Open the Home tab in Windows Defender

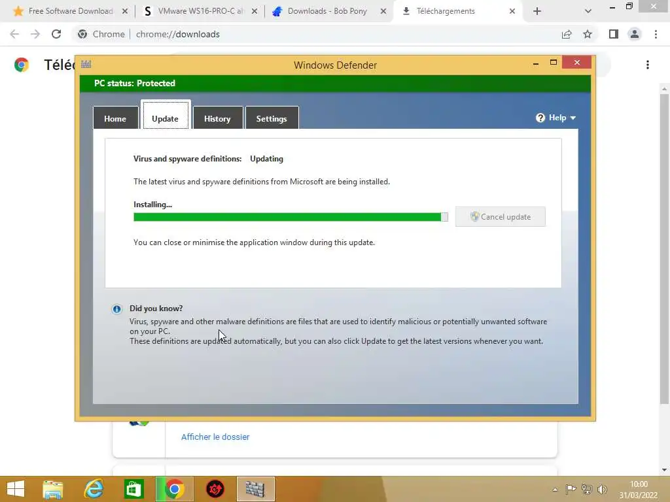point(115,118)
